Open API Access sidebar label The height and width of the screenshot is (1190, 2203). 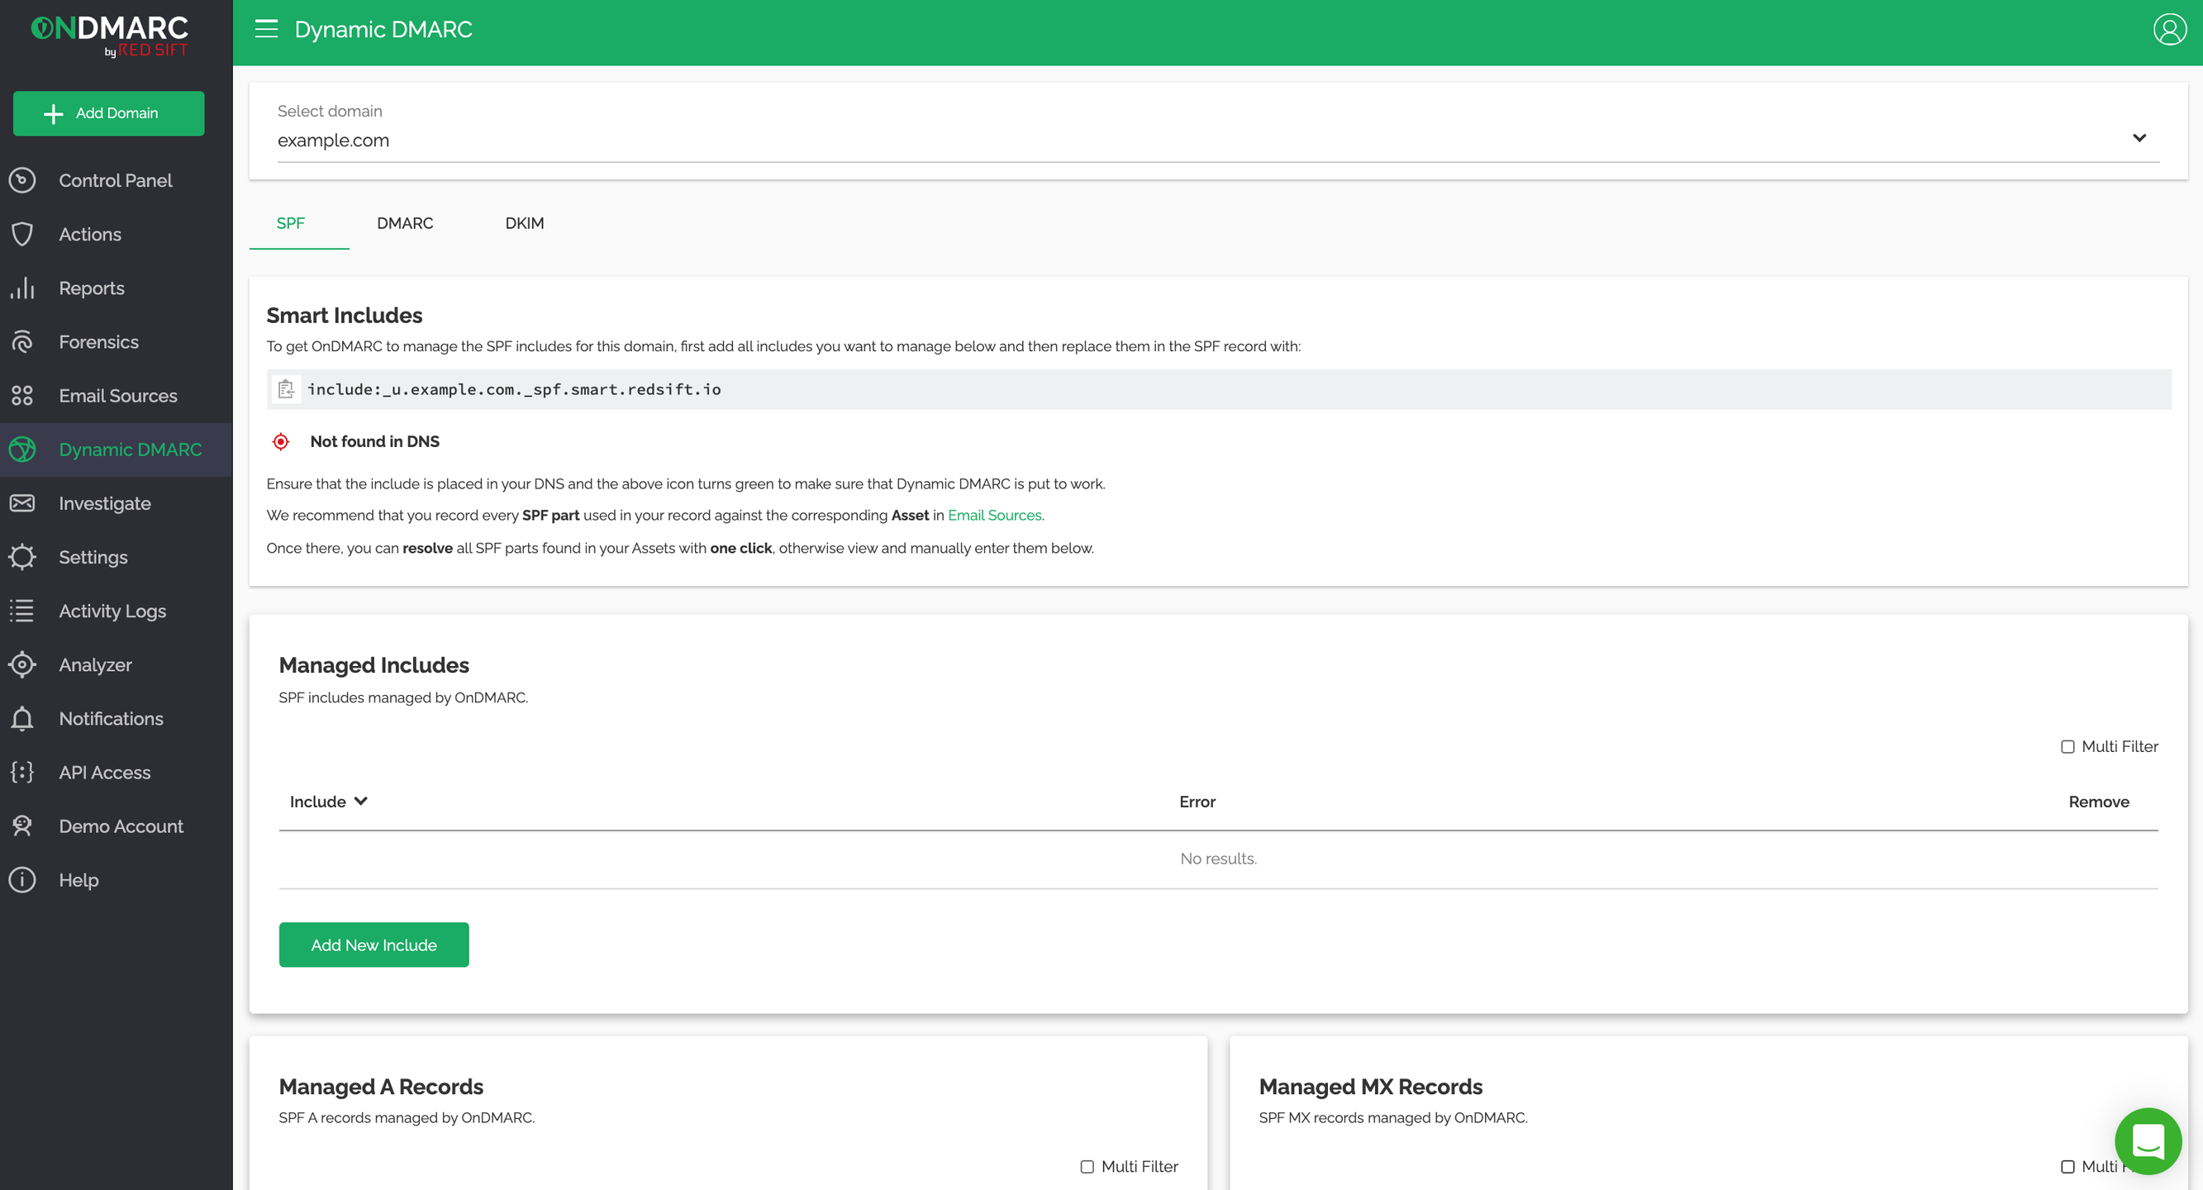[104, 773]
